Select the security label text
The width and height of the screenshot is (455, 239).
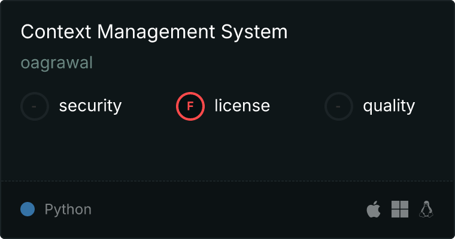pos(90,106)
